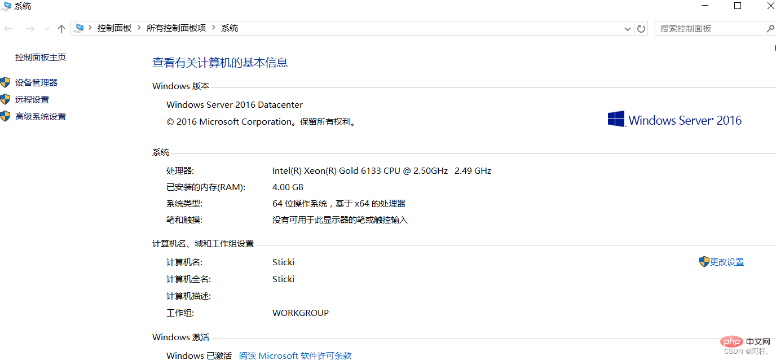Expand chevron after 控制面板 breadcrumb

(x=139, y=28)
